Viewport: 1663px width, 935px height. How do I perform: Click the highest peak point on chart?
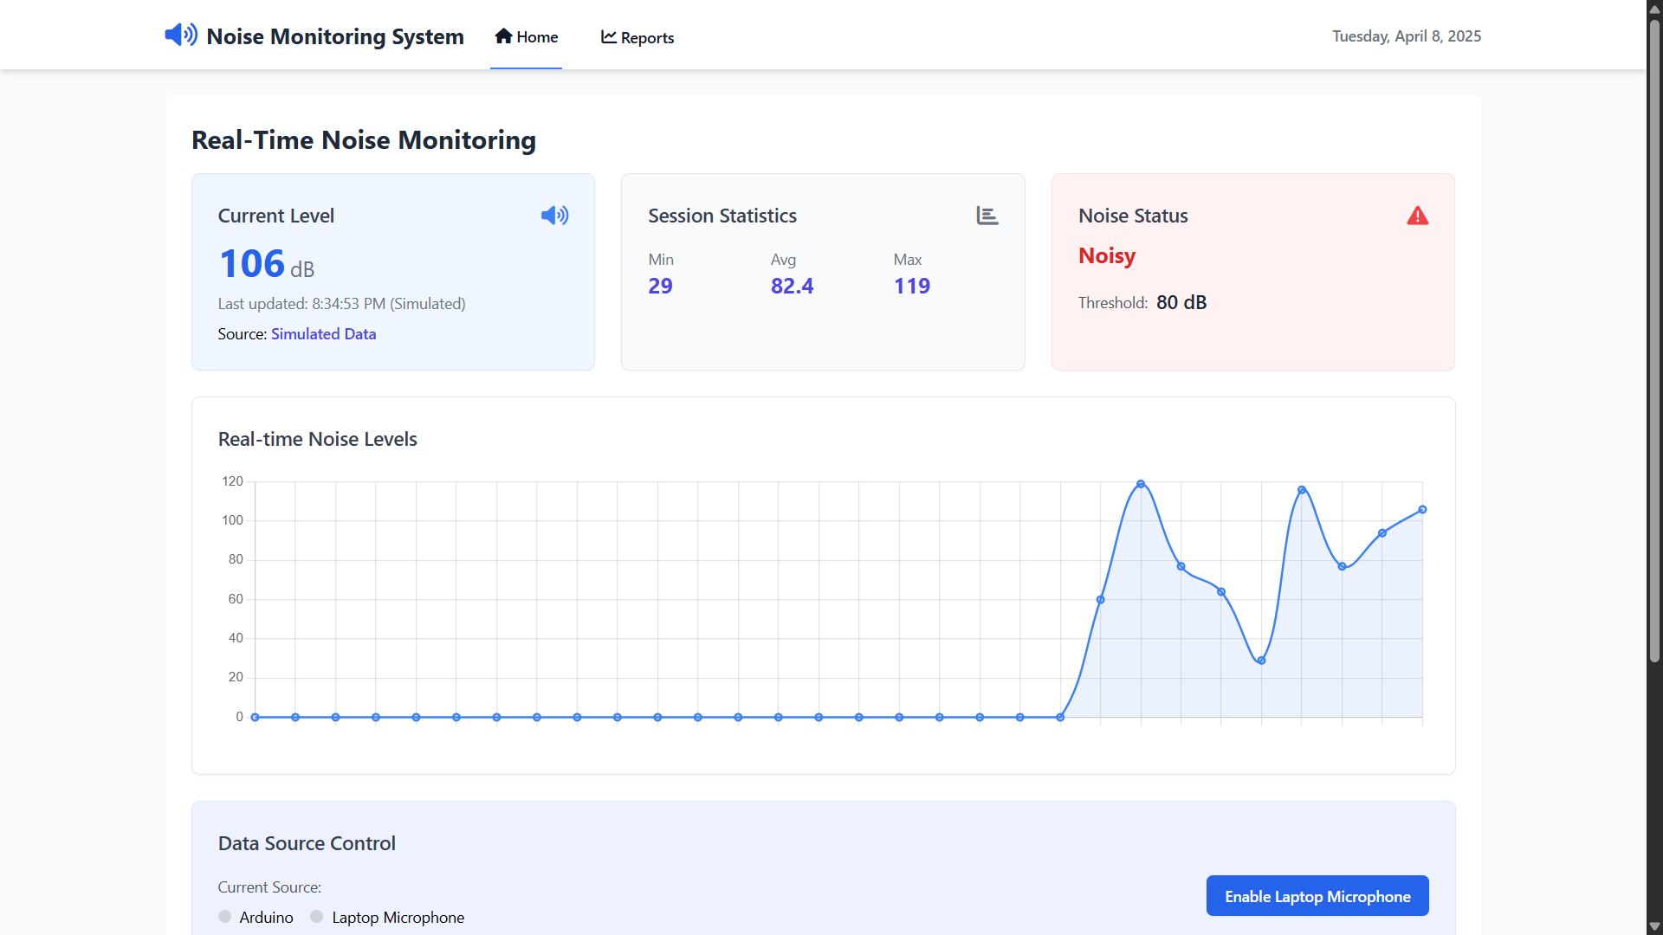coord(1141,484)
